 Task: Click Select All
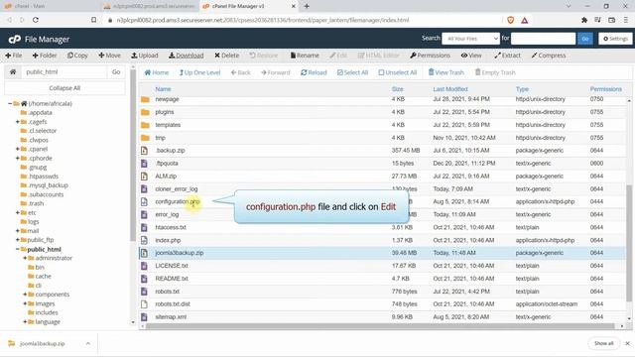click(352, 72)
